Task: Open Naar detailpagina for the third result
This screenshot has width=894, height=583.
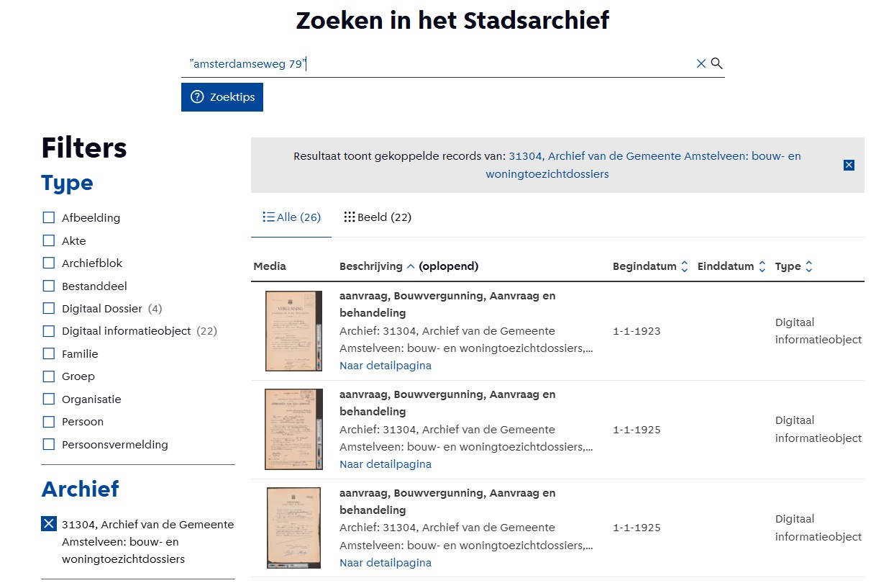Action: point(386,563)
